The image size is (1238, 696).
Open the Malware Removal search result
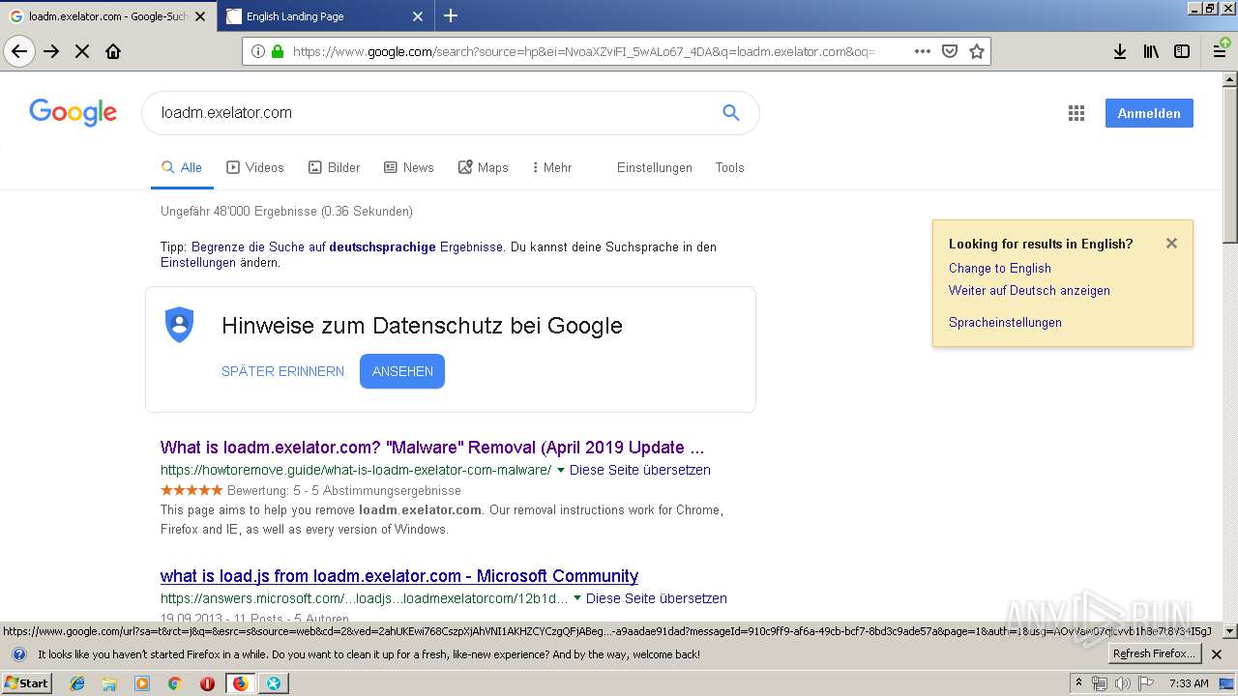(x=432, y=448)
